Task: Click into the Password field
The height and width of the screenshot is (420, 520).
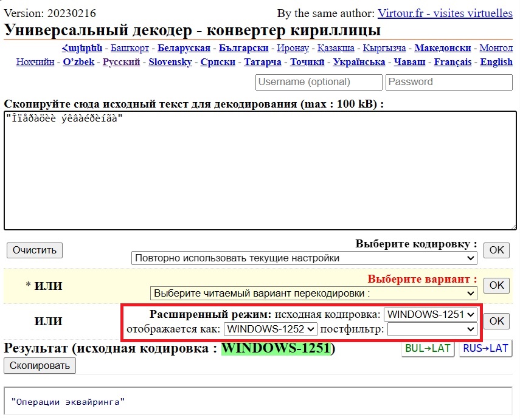Action: click(x=449, y=82)
